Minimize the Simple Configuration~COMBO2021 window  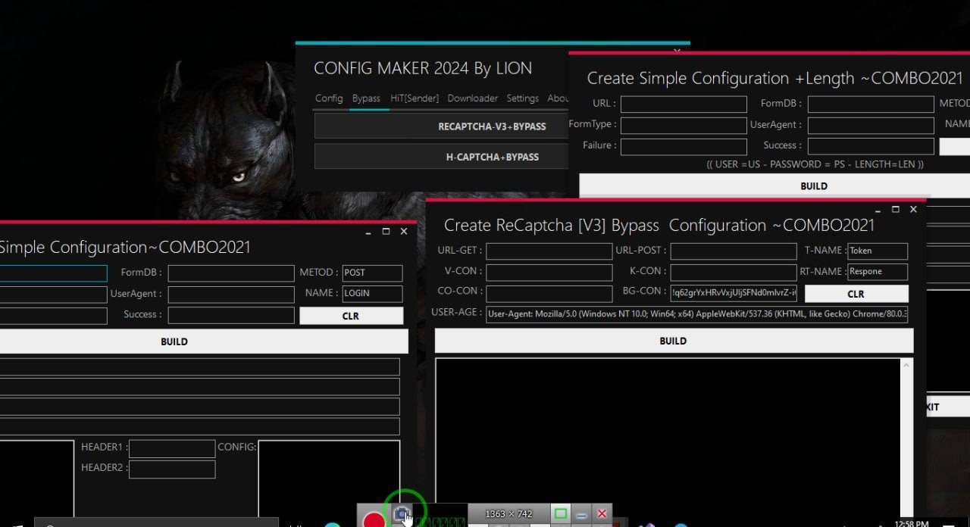[x=368, y=232]
